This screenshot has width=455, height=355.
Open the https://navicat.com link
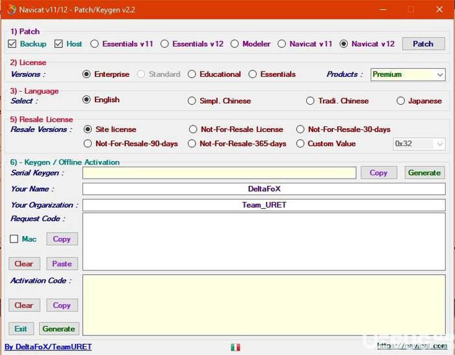tap(412, 346)
